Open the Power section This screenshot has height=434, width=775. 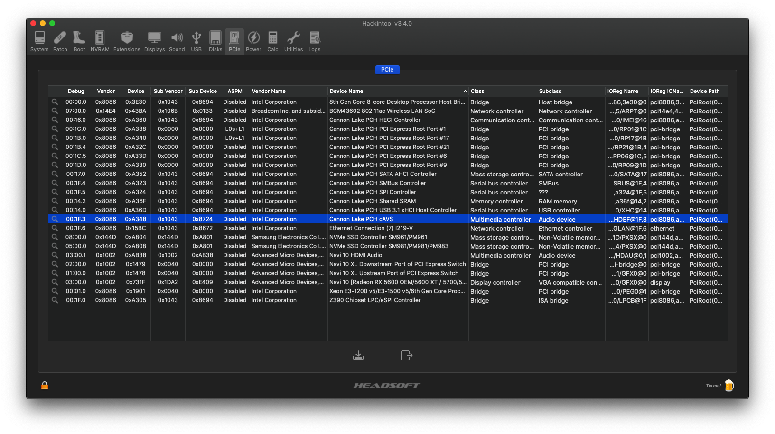[253, 41]
